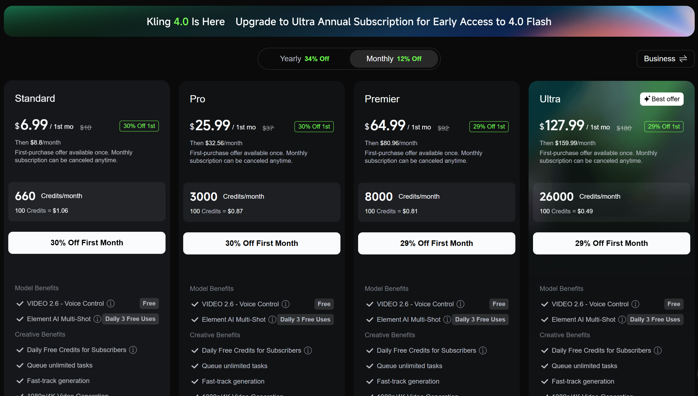Image resolution: width=698 pixels, height=396 pixels.
Task: Click Then $159.99/month text on Ultra
Action: 568,143
